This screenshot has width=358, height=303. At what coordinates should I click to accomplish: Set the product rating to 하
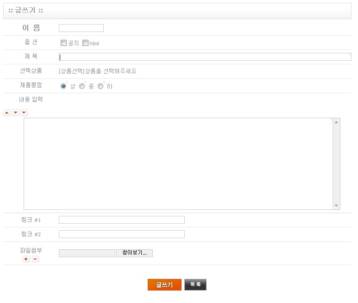(100, 86)
